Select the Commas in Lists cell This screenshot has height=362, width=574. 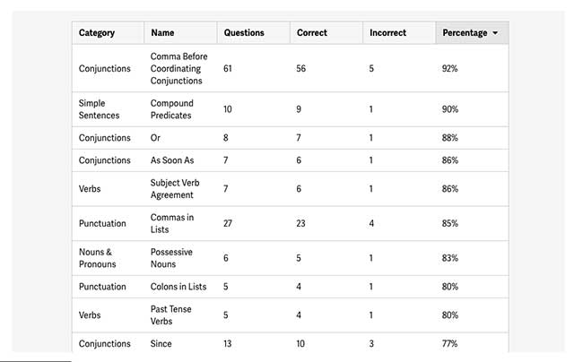coord(172,223)
